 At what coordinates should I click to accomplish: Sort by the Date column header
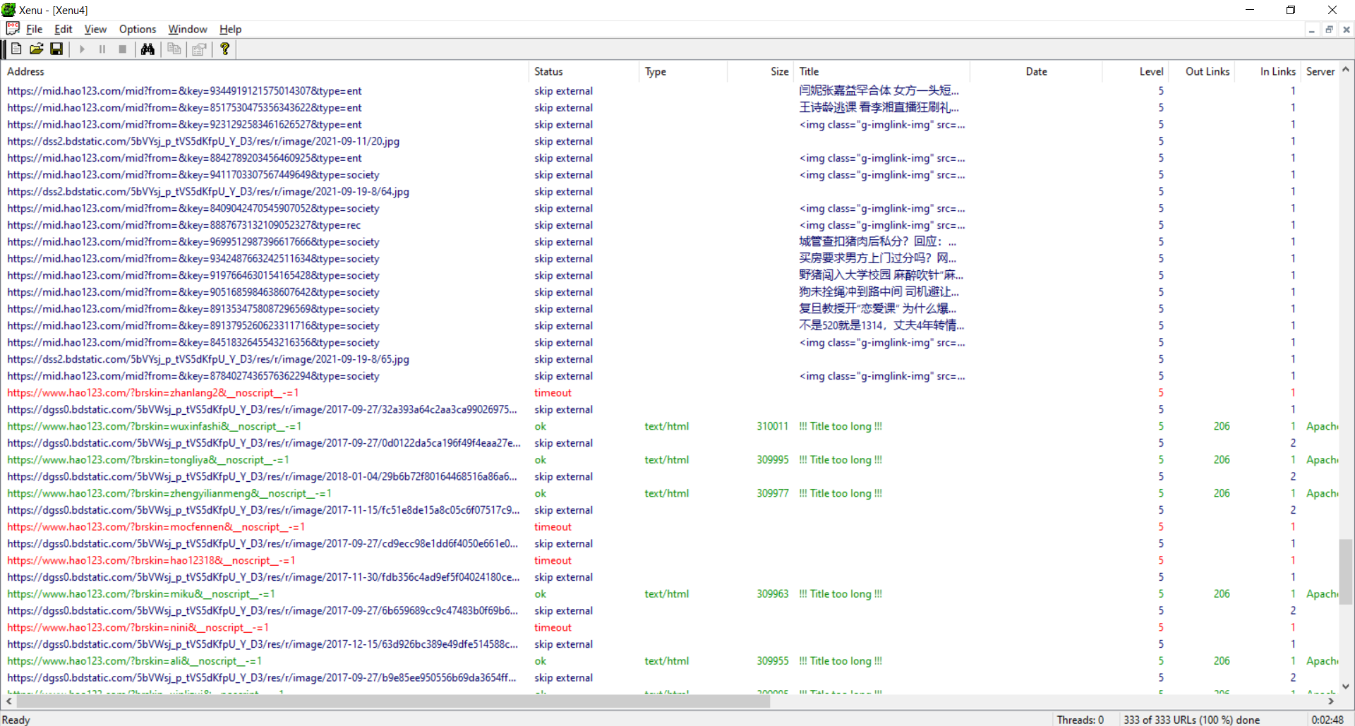click(1036, 71)
